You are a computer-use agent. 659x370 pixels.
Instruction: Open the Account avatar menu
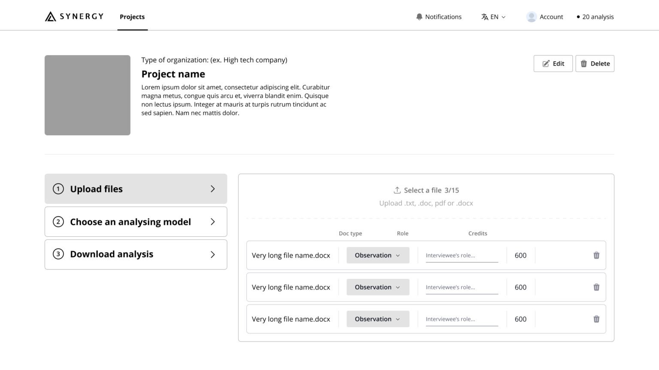coord(531,17)
